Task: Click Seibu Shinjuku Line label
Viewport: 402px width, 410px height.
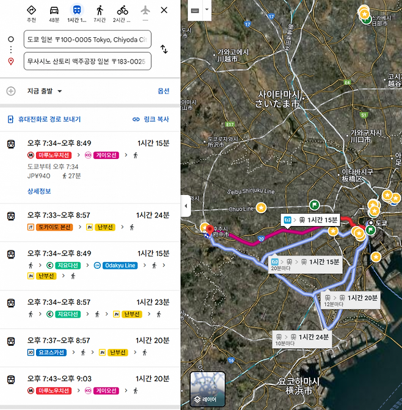Action: tap(251, 192)
